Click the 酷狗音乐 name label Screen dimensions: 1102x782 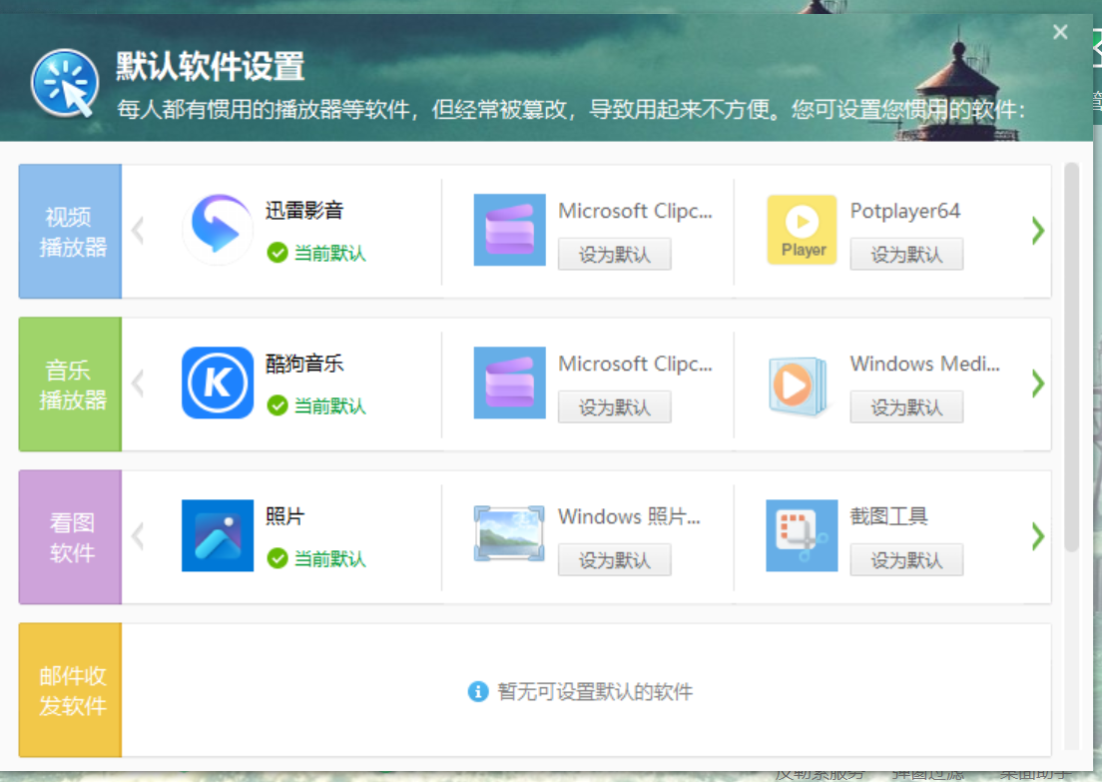[304, 363]
